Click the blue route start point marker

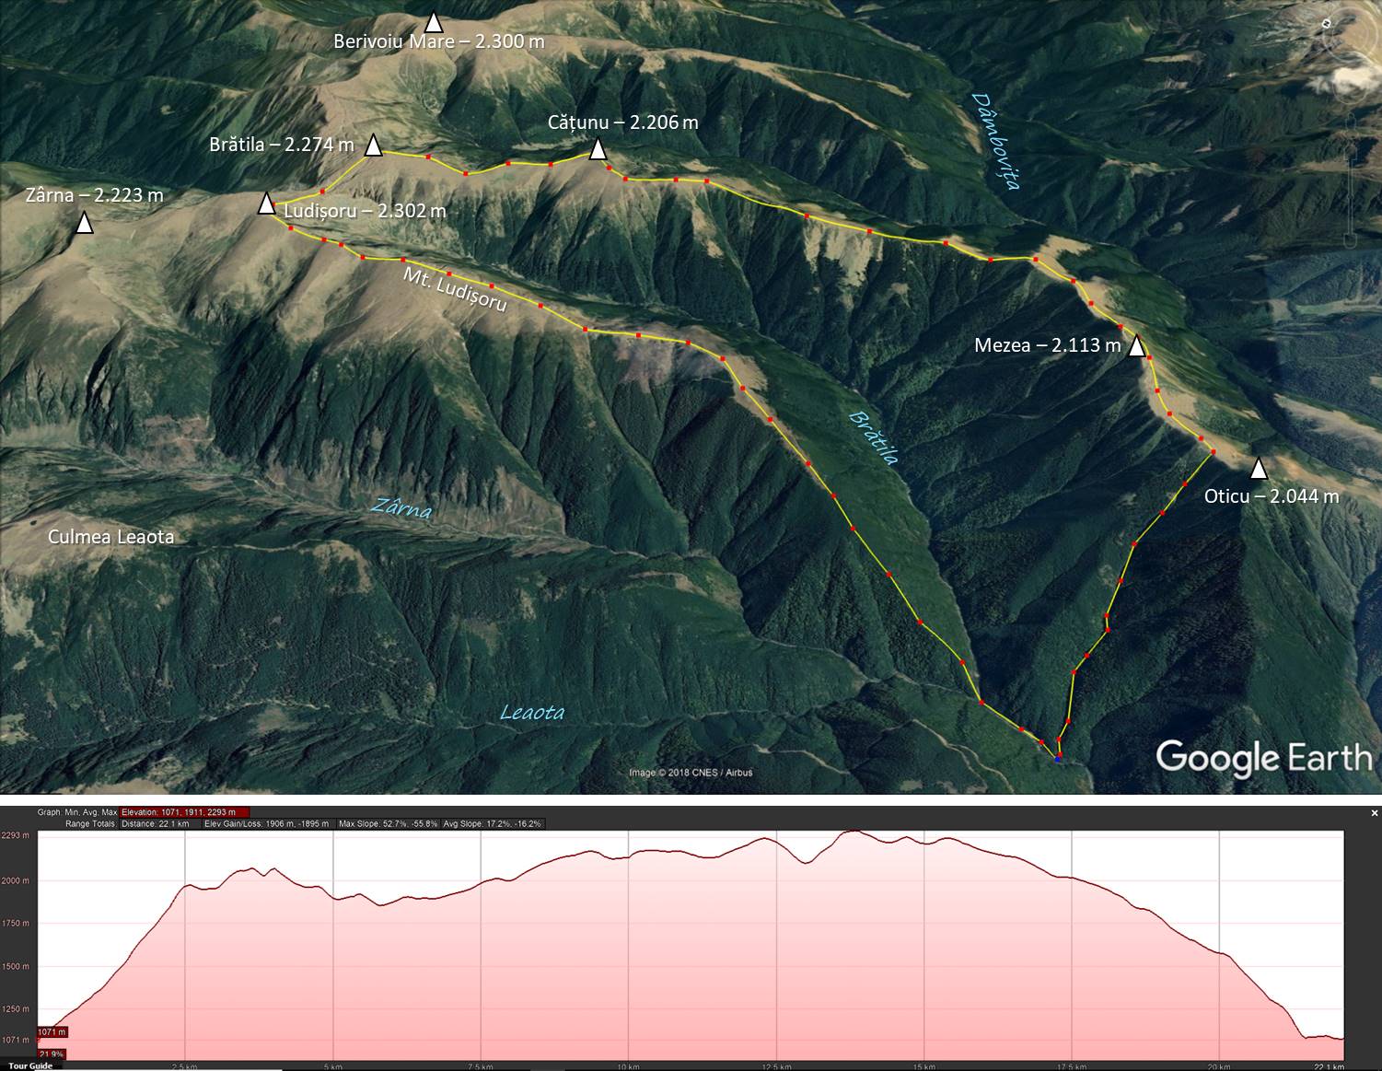pos(1059,759)
